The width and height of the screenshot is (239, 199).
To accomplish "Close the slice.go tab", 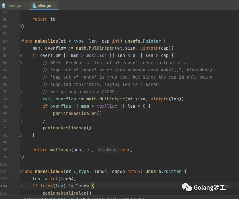I will (55, 6).
